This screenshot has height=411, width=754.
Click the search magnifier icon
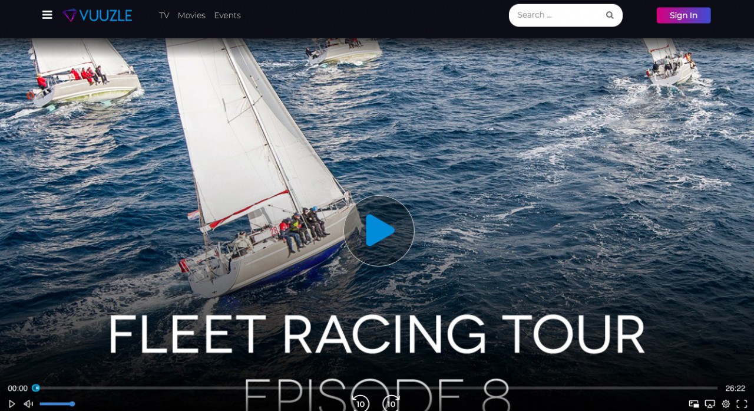tap(610, 15)
